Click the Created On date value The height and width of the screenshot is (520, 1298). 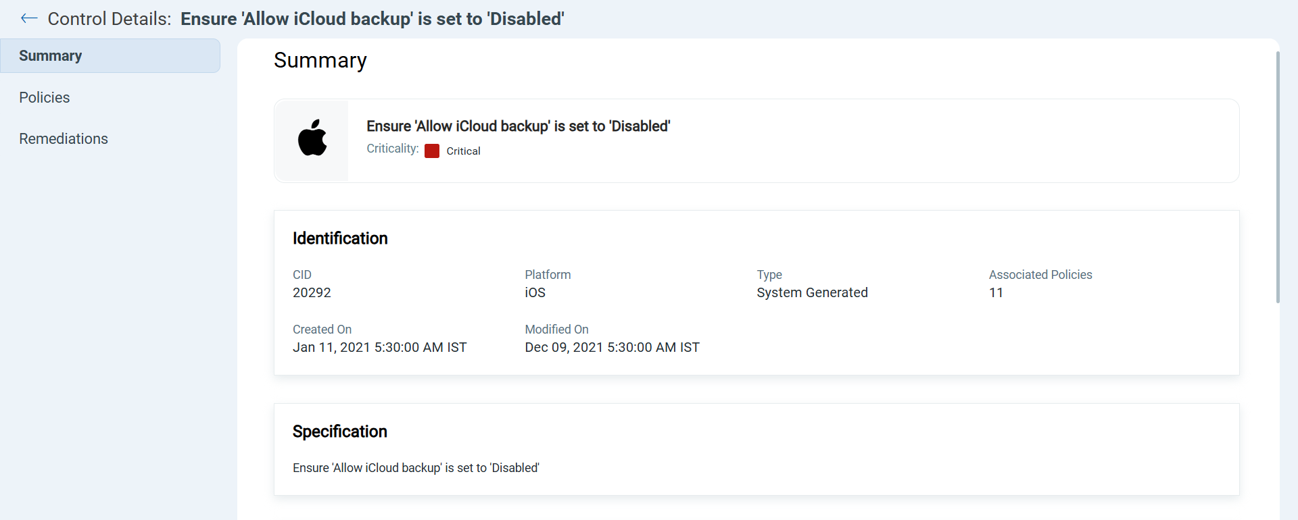click(379, 347)
